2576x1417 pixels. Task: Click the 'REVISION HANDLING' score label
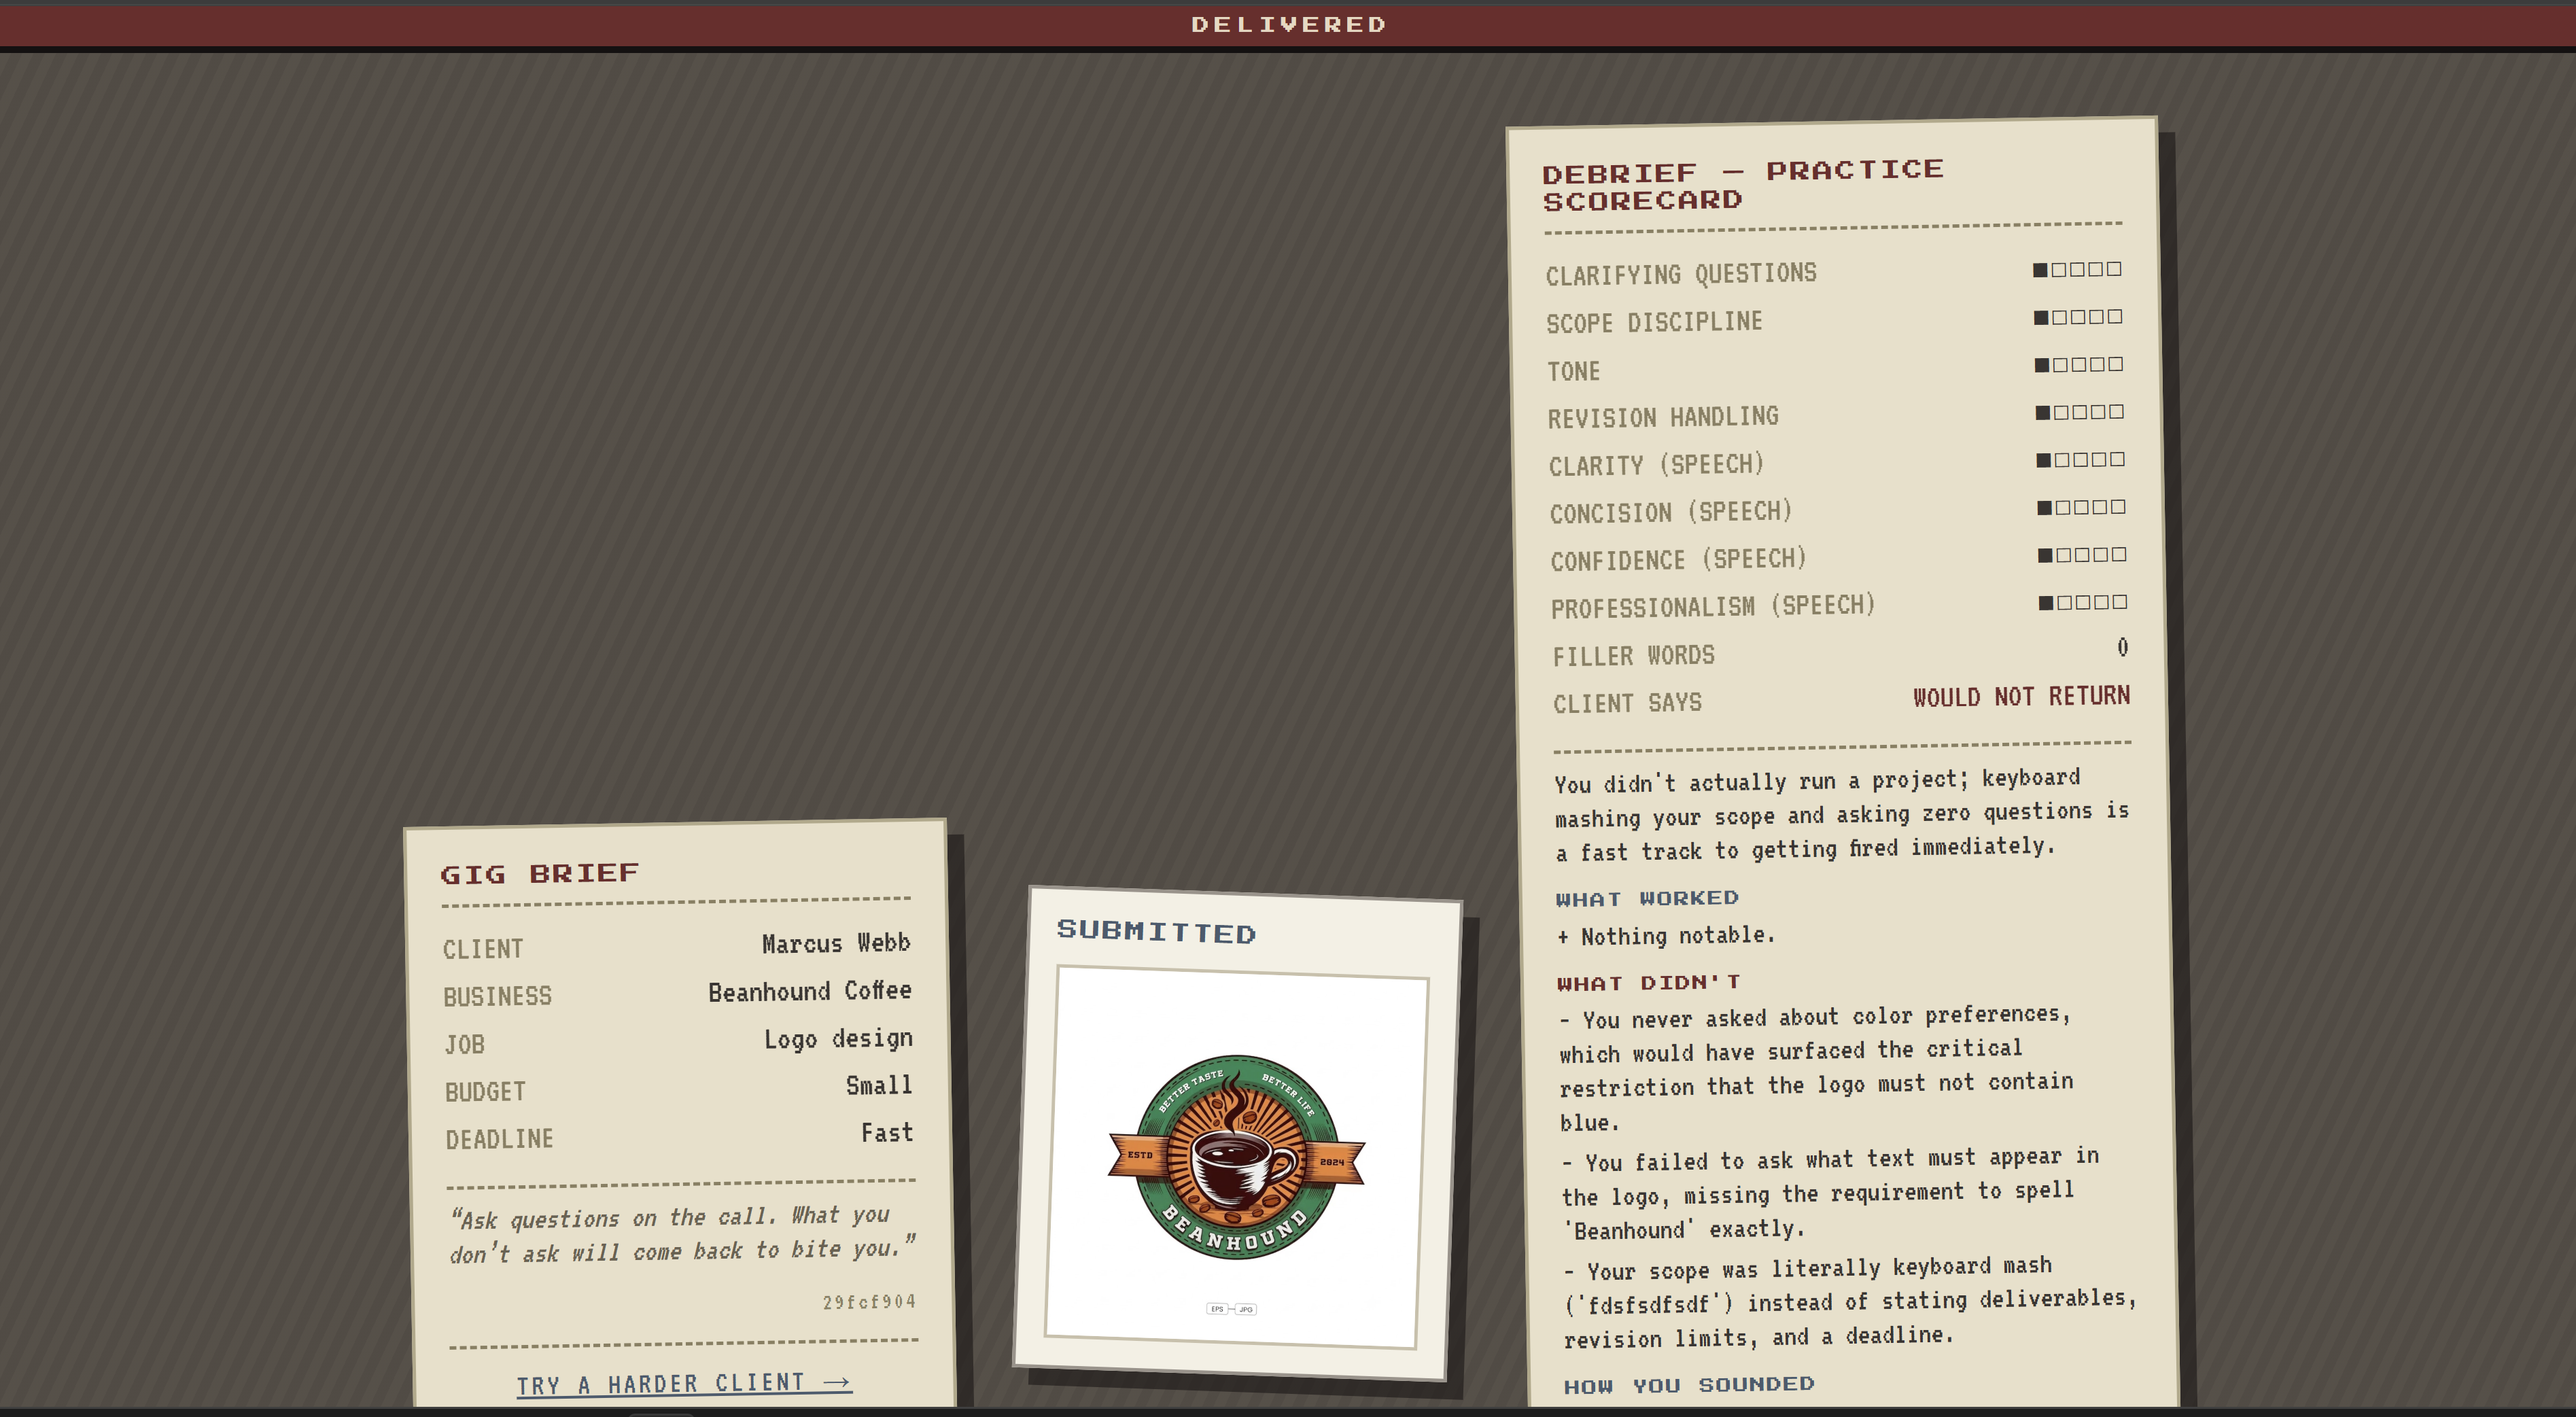[1663, 417]
